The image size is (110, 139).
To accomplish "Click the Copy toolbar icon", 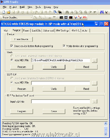I will click(x=32, y=12).
